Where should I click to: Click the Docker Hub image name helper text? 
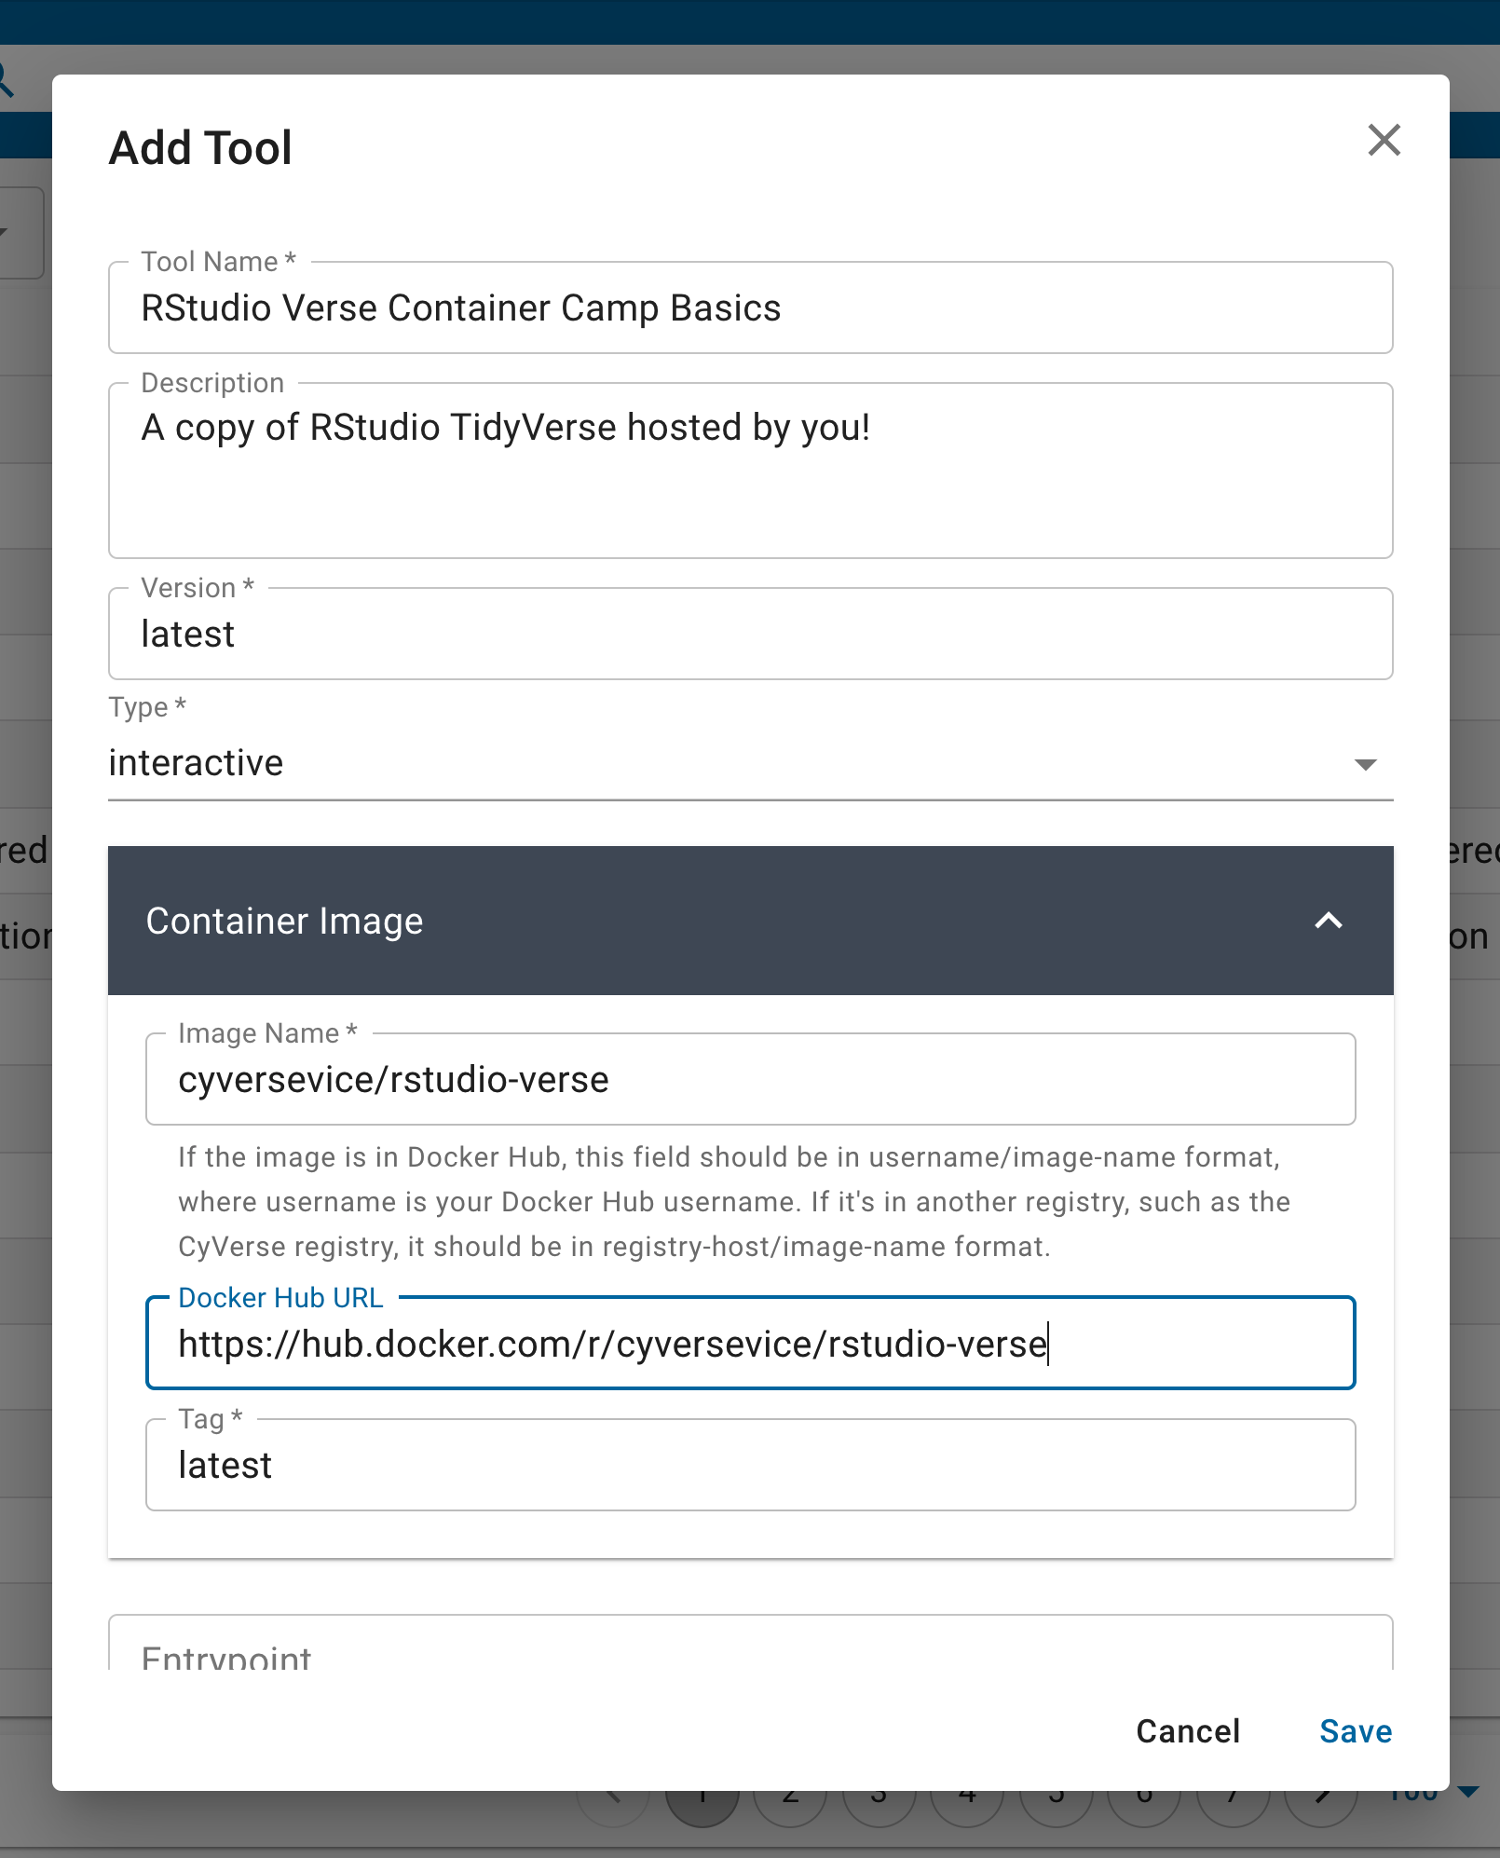(x=734, y=1202)
